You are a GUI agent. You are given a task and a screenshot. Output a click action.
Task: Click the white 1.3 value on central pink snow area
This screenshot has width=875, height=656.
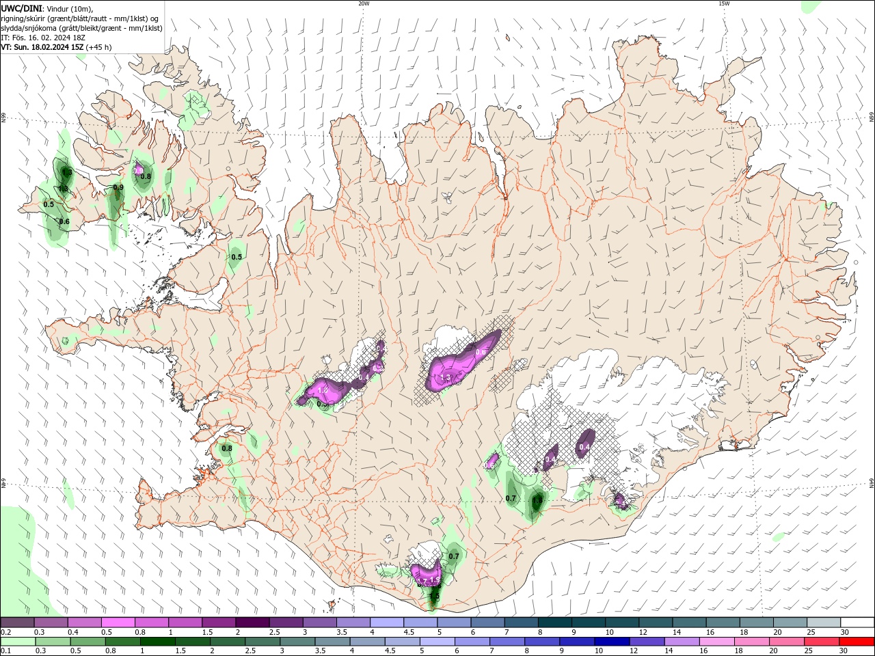tap(446, 378)
